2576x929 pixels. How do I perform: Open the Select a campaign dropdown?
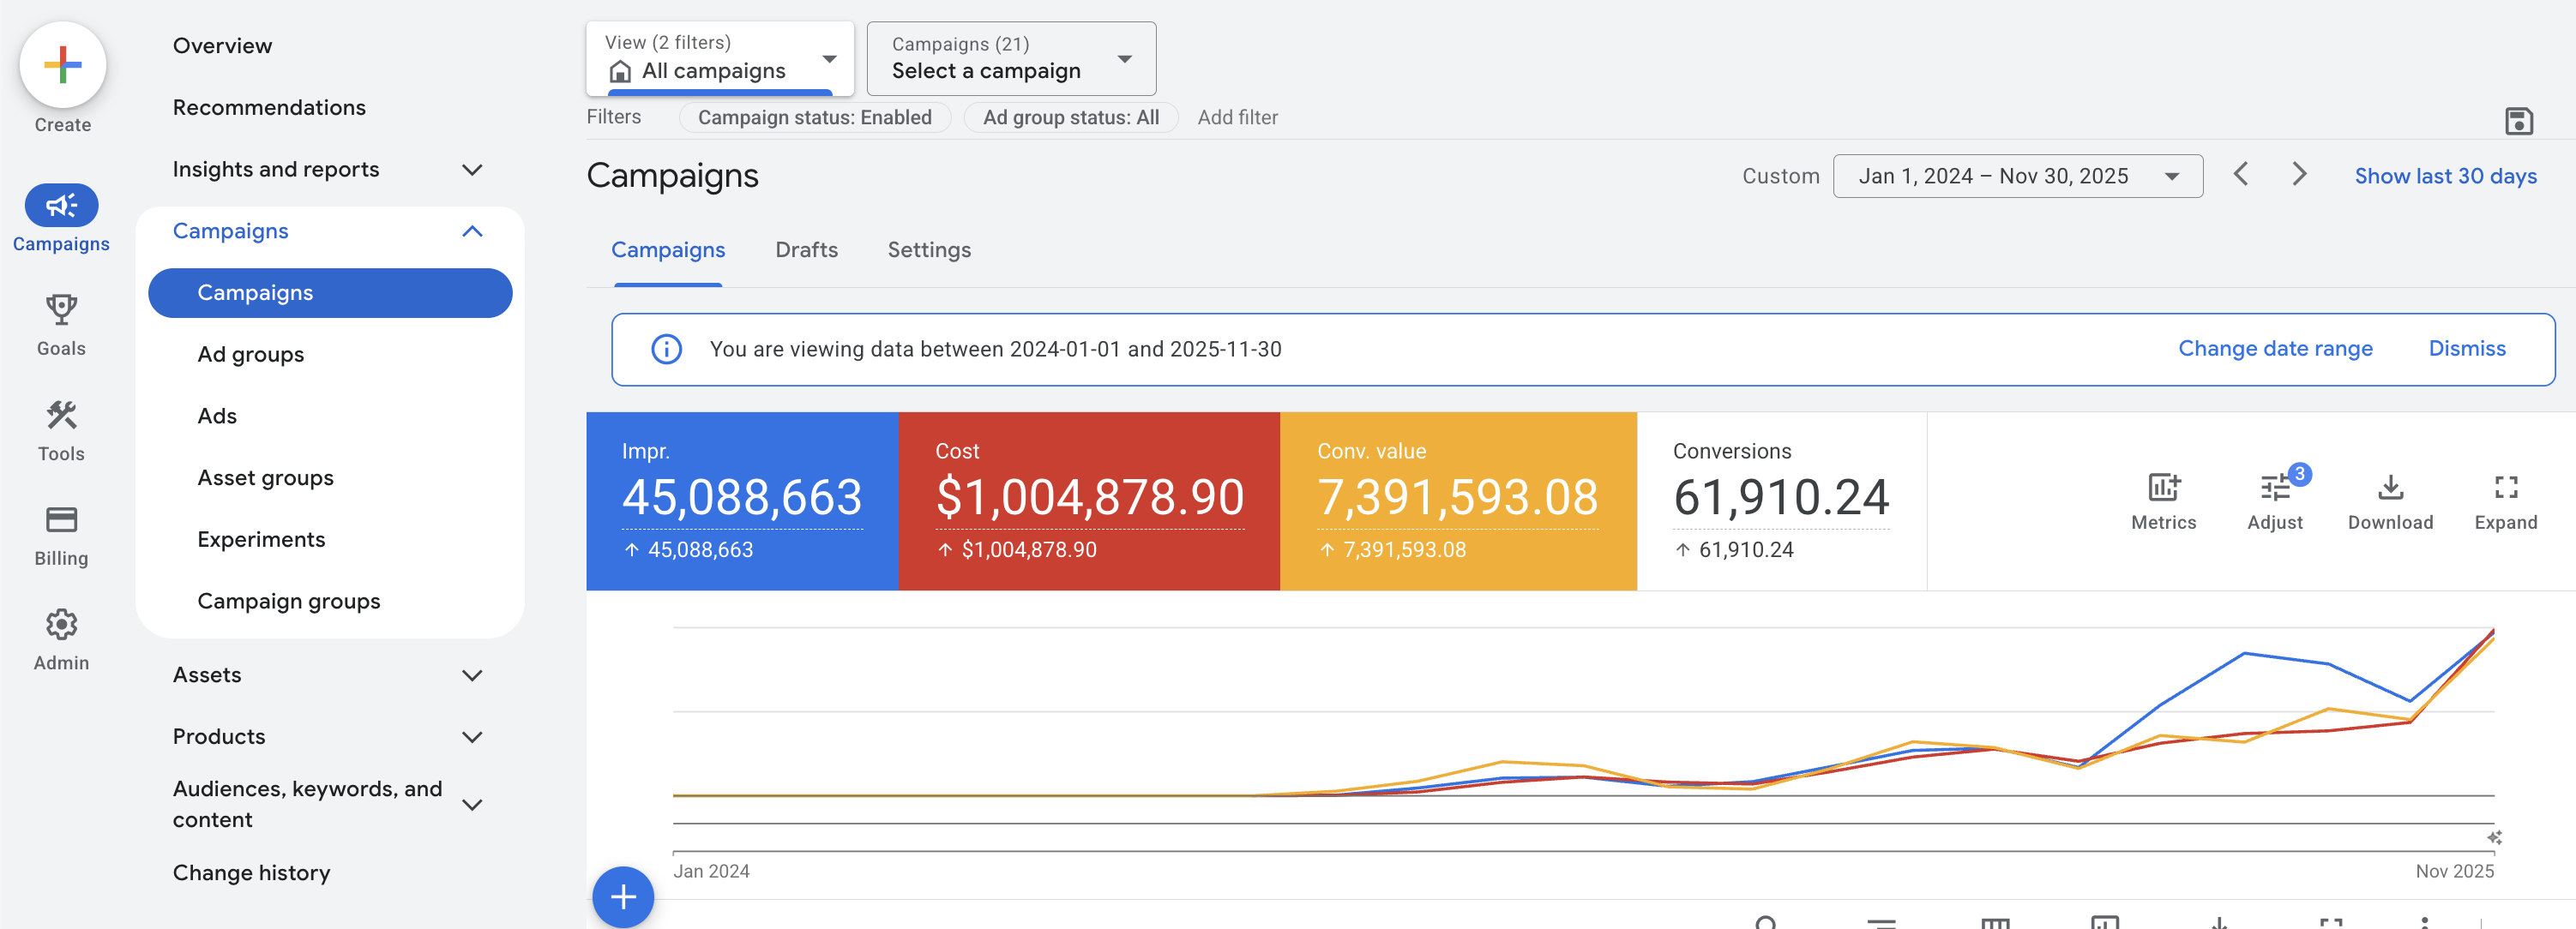pyautogui.click(x=1011, y=59)
